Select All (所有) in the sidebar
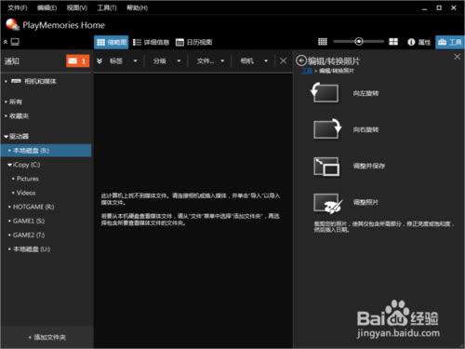Viewport: 465px width, 349px height. pos(16,101)
